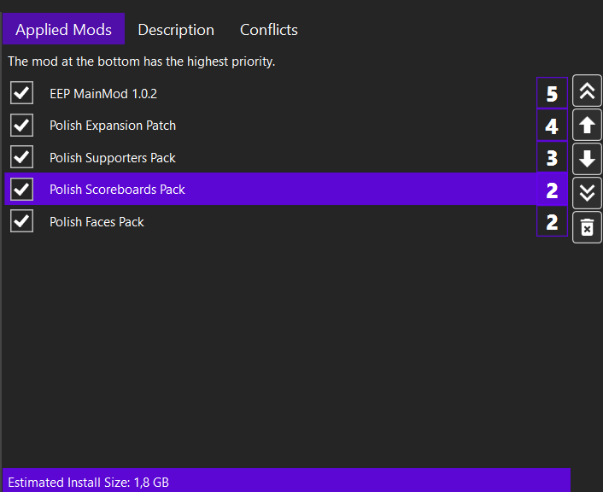Select the Applied Mods tab
The image size is (603, 492).
point(64,30)
